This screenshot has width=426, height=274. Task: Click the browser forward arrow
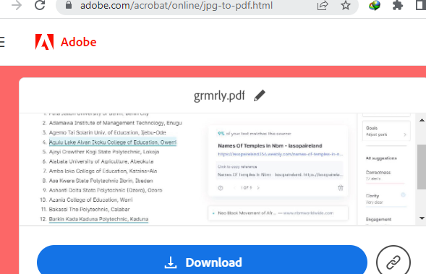[17, 5]
